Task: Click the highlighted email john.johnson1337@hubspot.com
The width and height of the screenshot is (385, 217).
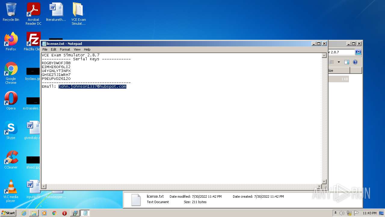Action: click(92, 86)
